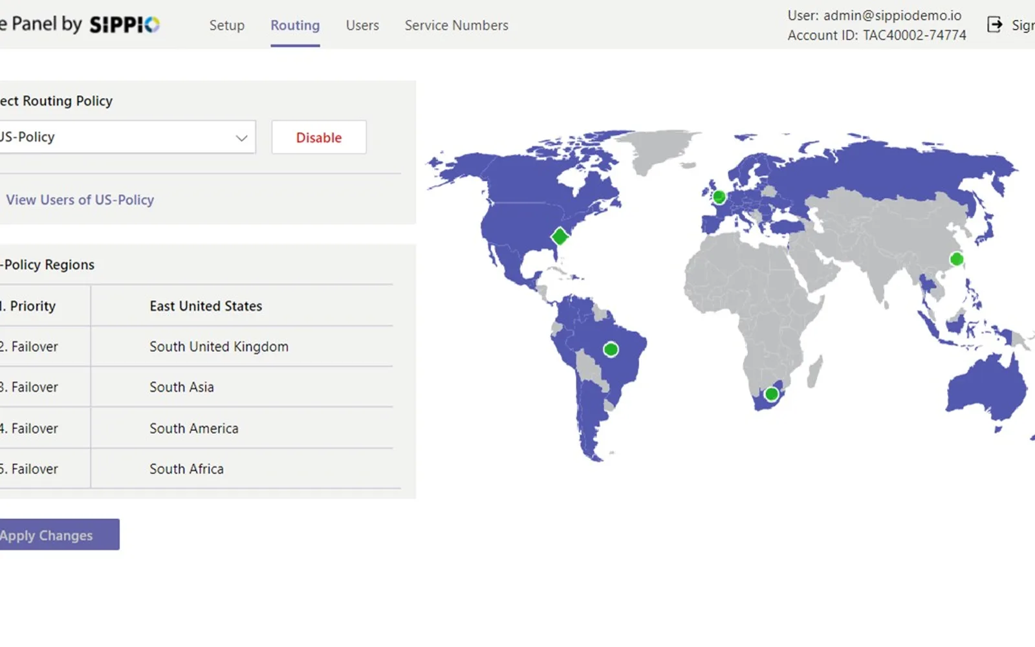Select the green circle marker on United Kingdom

719,197
